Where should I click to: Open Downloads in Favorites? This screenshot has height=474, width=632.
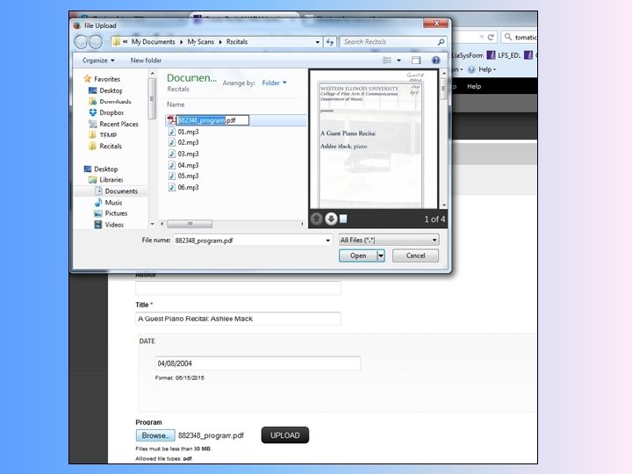(110, 102)
